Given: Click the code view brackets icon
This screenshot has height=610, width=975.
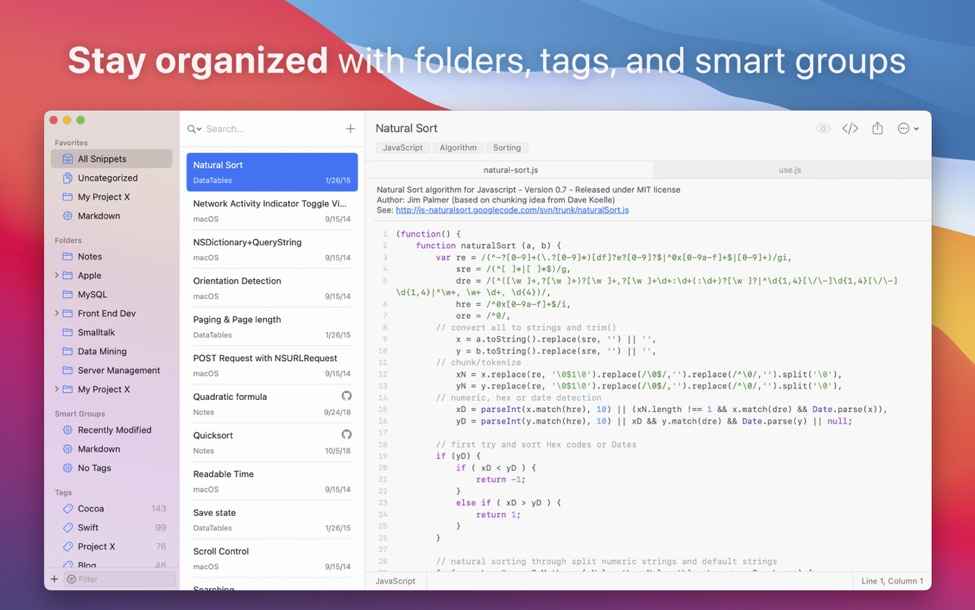Looking at the screenshot, I should [850, 129].
